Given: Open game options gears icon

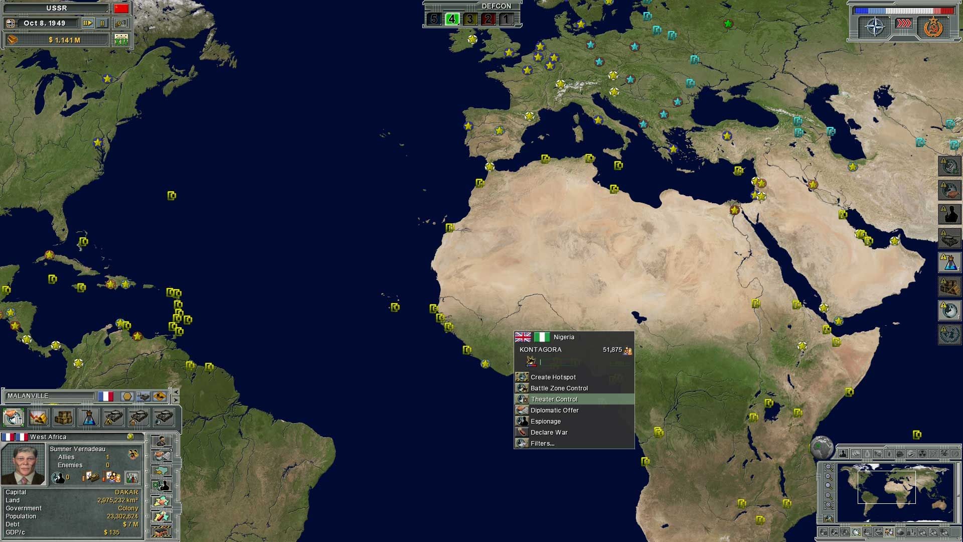Looking at the screenshot, I should (x=121, y=23).
